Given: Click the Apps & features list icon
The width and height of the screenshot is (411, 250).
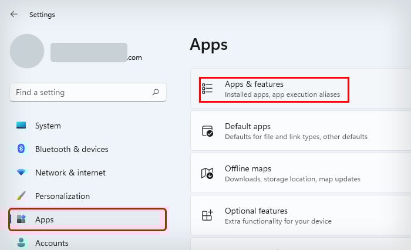Looking at the screenshot, I should [207, 89].
